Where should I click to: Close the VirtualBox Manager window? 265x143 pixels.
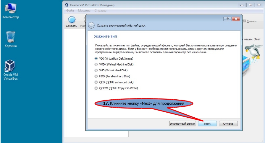coord(259,5)
